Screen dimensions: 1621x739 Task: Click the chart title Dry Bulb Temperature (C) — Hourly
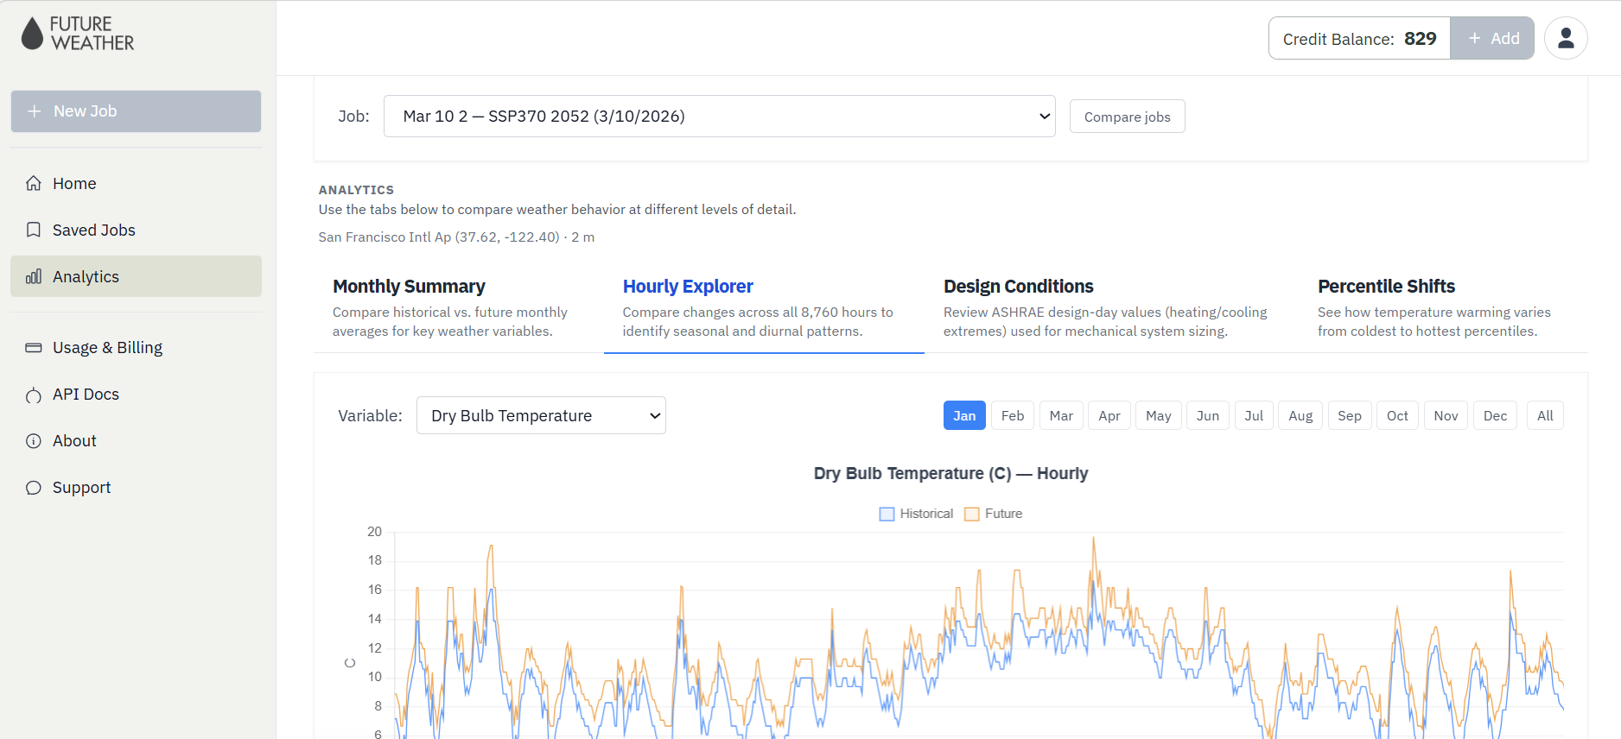950,473
